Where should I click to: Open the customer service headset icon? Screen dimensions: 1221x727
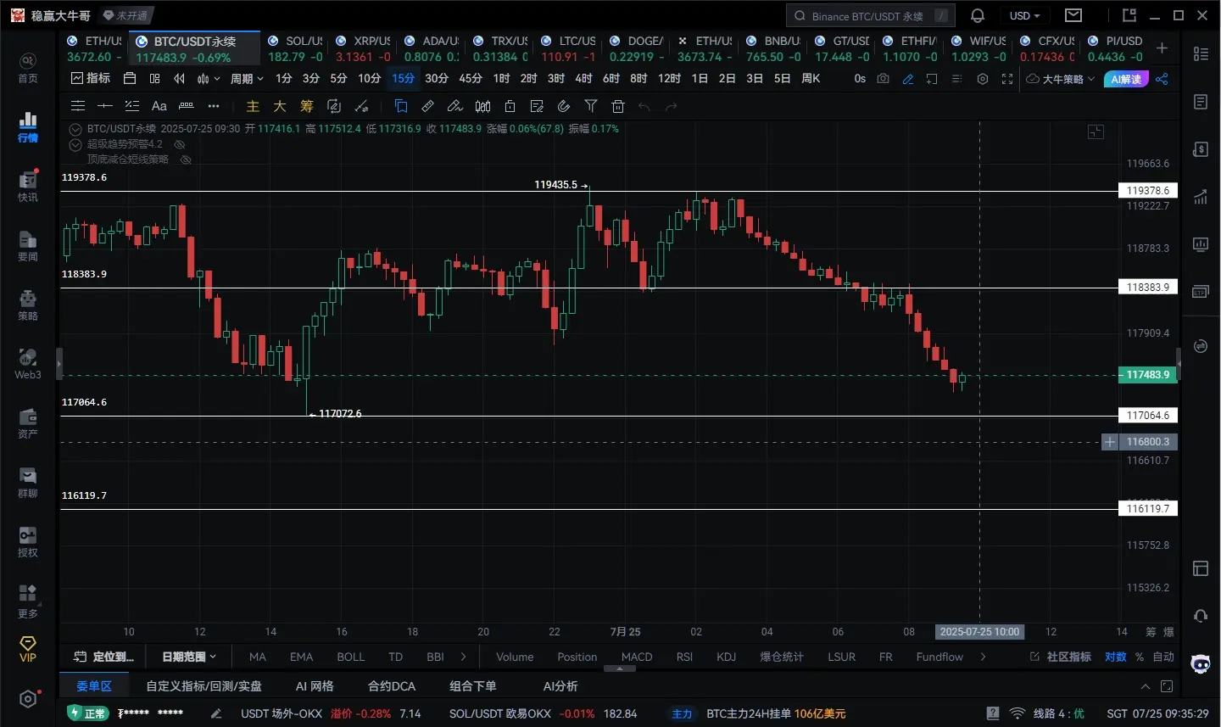click(1201, 616)
